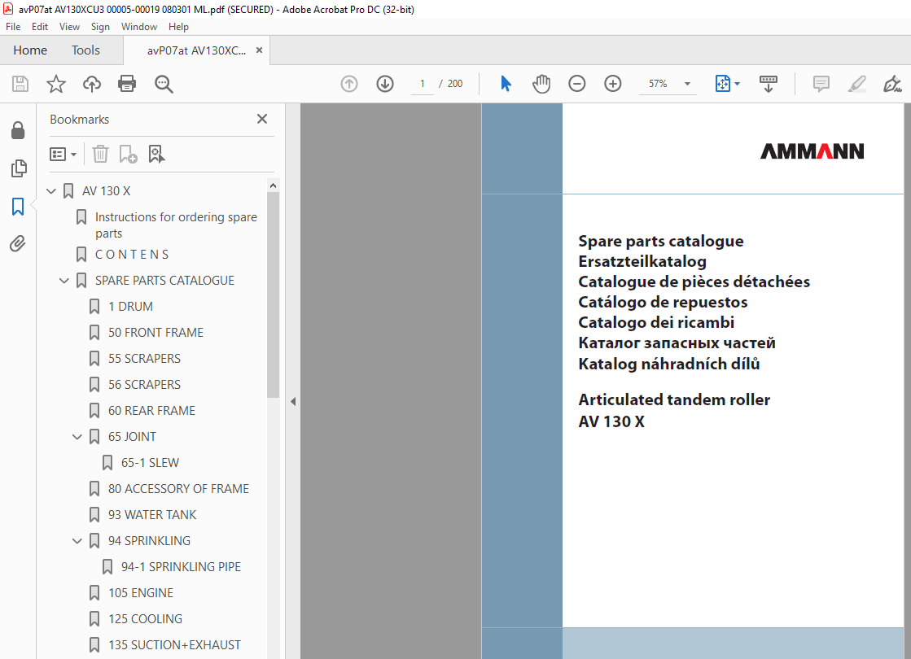This screenshot has height=659, width=911.
Task: Print the document with the printer icon
Action: tap(127, 84)
